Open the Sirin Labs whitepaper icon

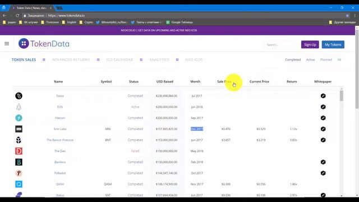tap(323, 128)
